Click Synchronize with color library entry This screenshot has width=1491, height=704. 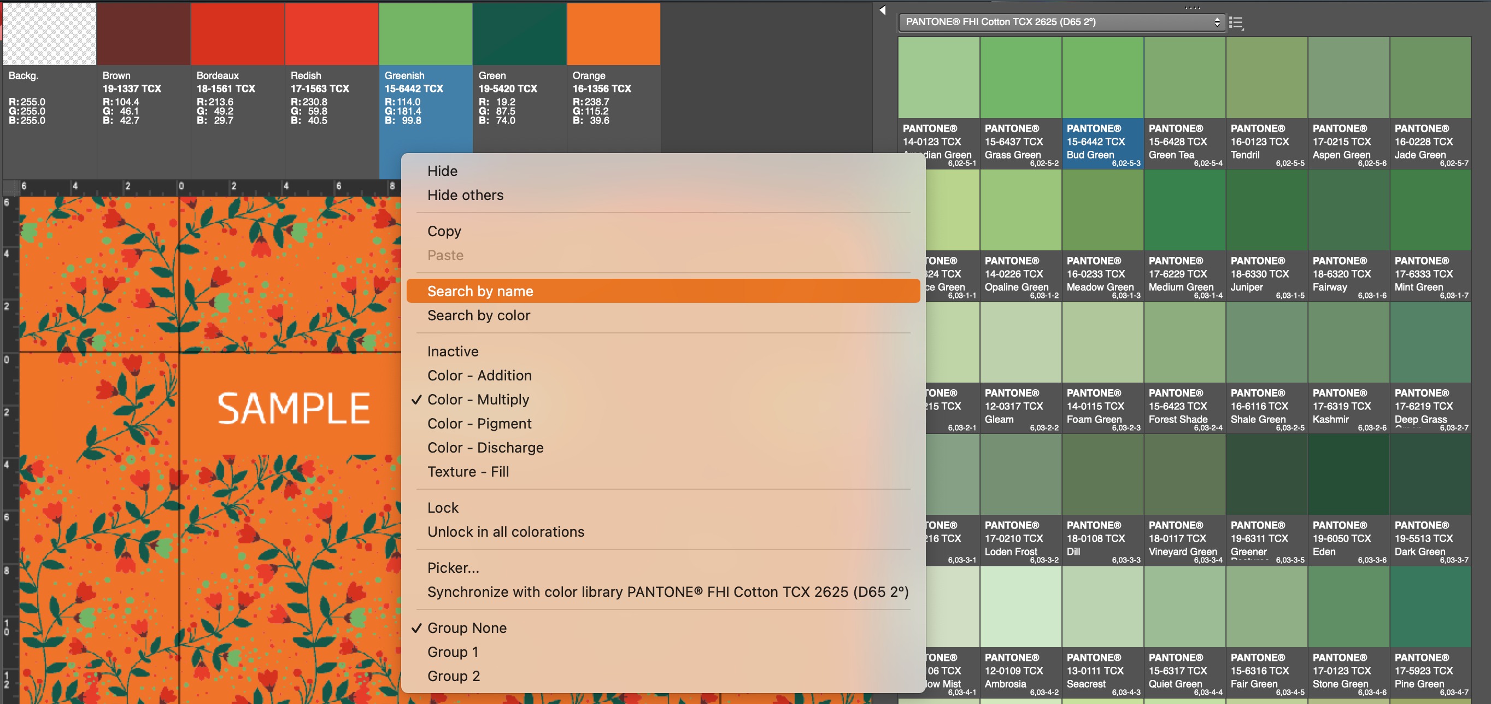click(x=667, y=592)
